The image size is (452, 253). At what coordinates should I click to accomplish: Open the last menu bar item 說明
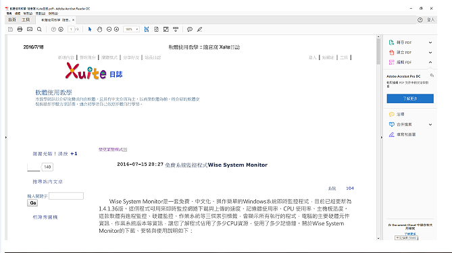pos(53,13)
